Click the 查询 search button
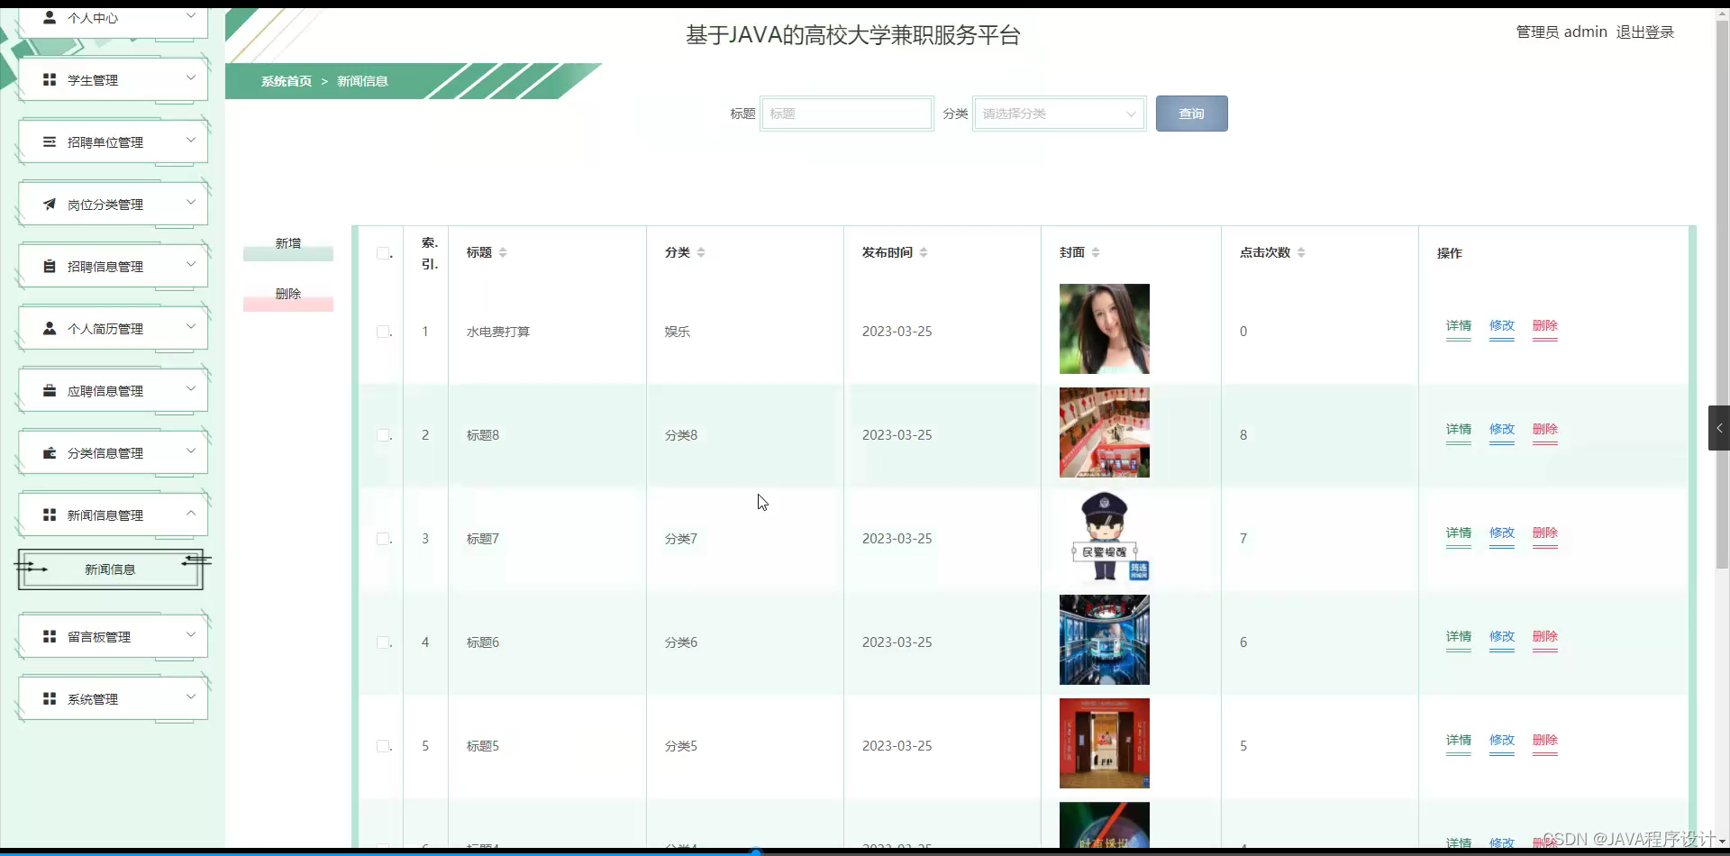Image resolution: width=1730 pixels, height=856 pixels. tap(1191, 114)
